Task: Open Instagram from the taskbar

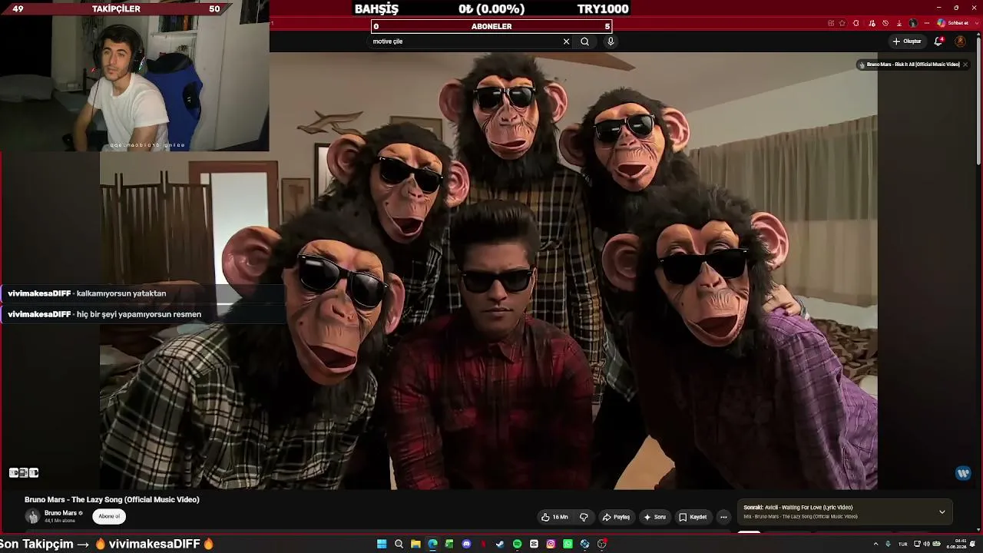Action: tap(551, 544)
